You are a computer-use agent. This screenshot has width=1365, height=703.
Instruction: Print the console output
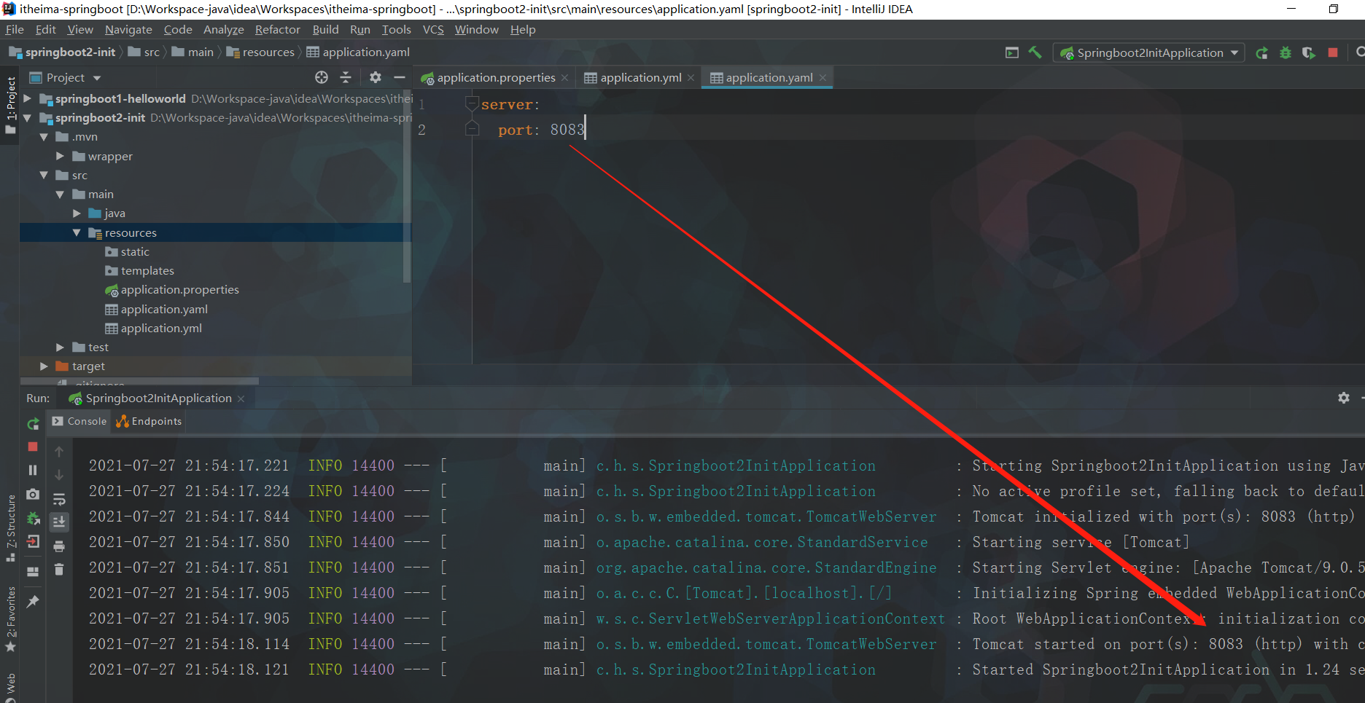coord(59,546)
